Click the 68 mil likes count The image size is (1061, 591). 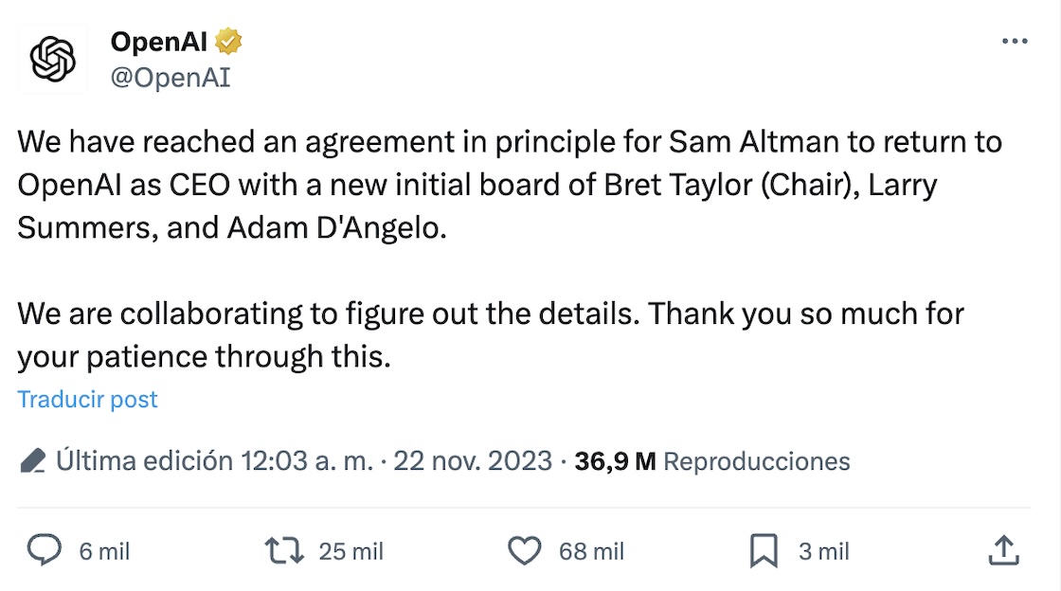591,551
